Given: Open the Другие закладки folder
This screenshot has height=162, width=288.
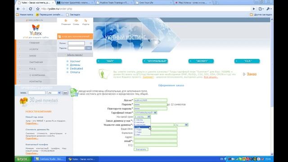Looking at the screenshot, I should [x=261, y=14].
